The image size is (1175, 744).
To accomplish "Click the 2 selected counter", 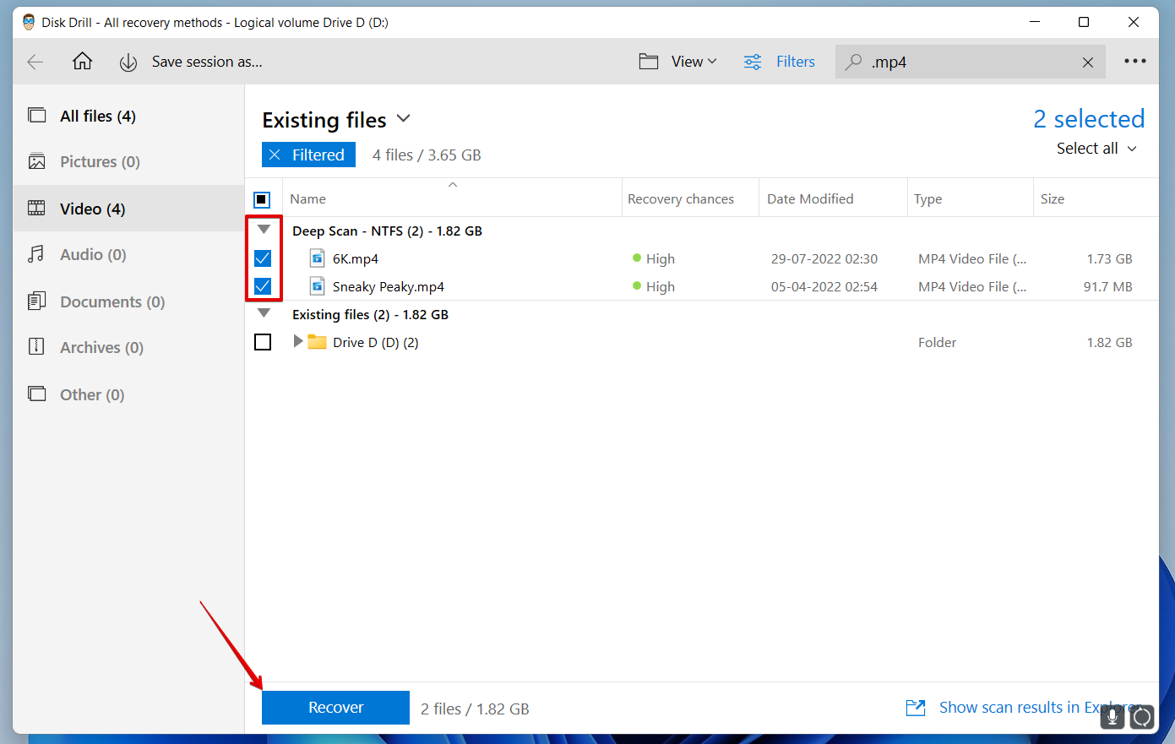I will point(1089,119).
